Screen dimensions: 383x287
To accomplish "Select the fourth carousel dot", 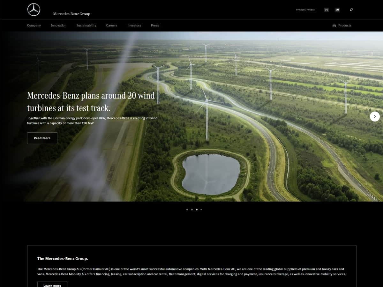I will 201,210.
